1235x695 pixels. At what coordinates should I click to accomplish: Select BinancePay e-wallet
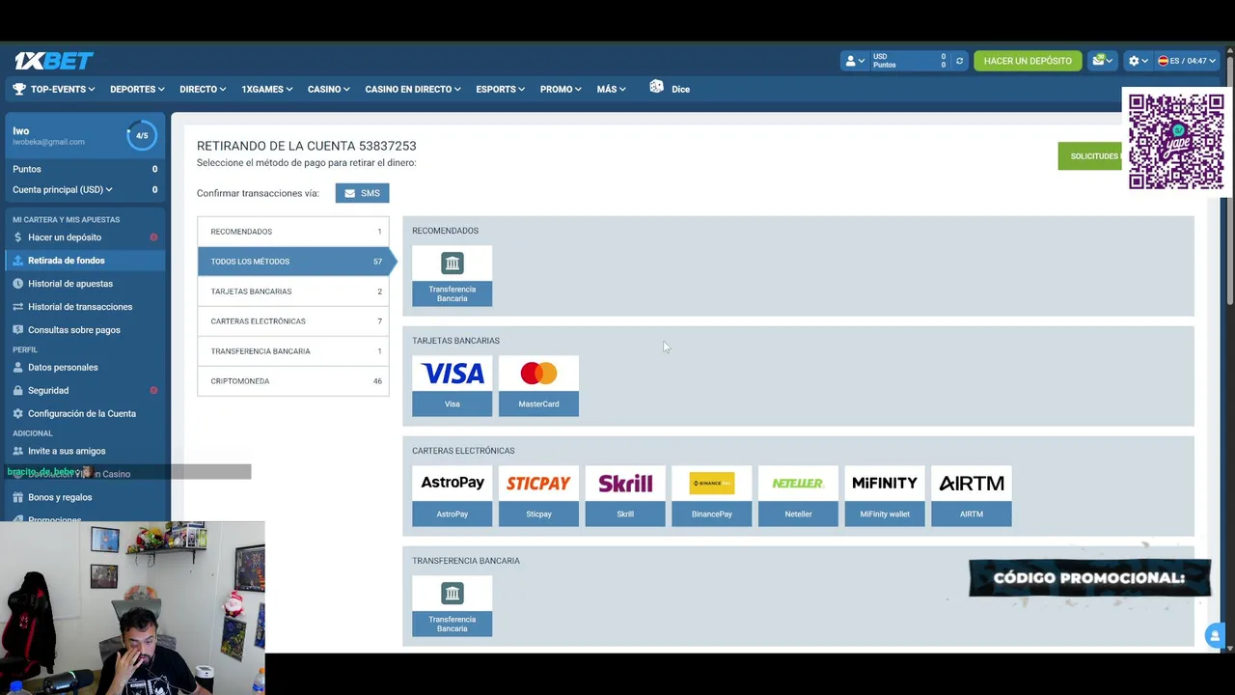click(712, 496)
